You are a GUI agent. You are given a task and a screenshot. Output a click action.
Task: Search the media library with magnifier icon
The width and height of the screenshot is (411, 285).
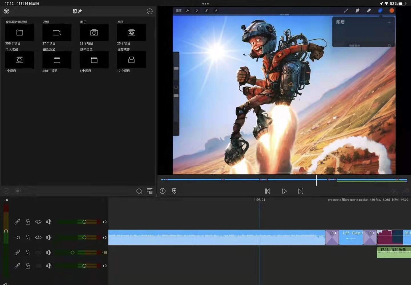(139, 191)
